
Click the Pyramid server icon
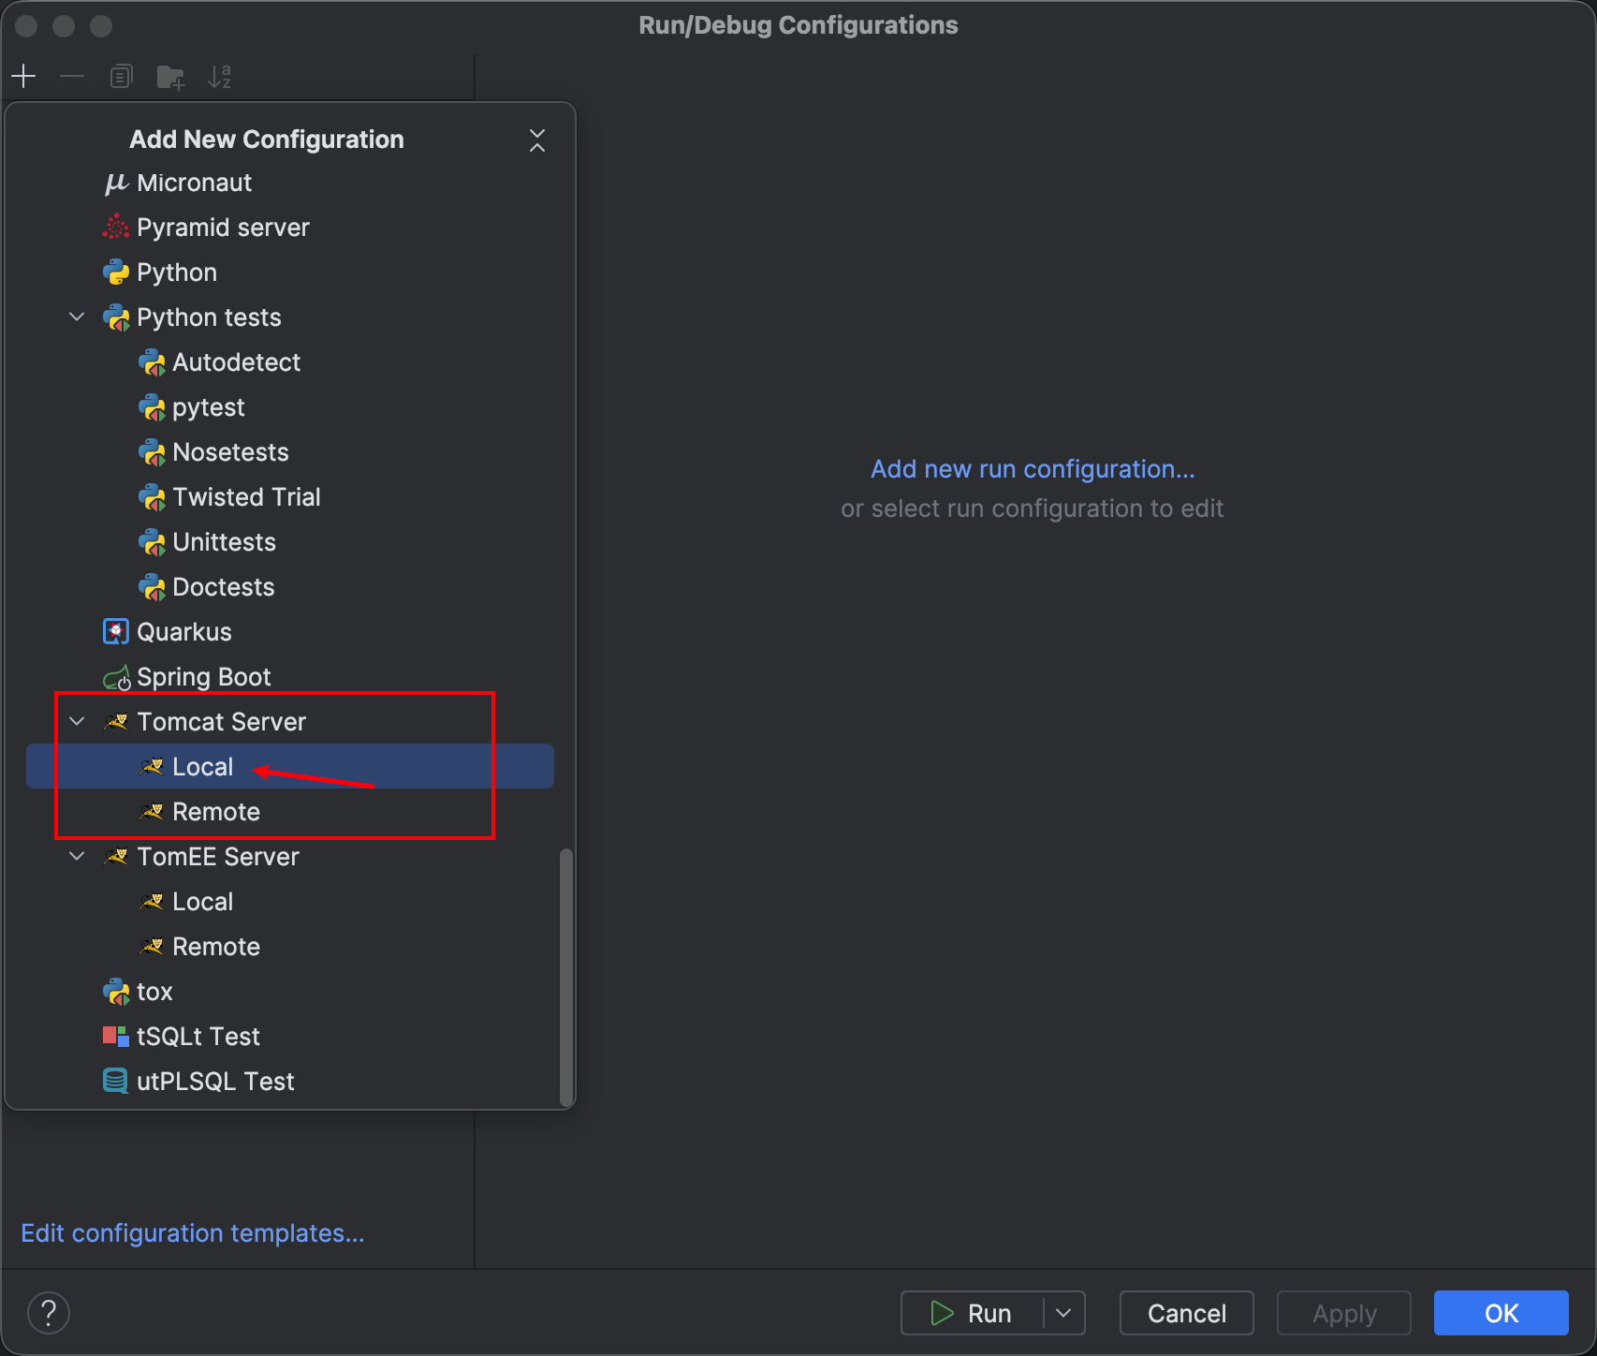[x=115, y=228]
